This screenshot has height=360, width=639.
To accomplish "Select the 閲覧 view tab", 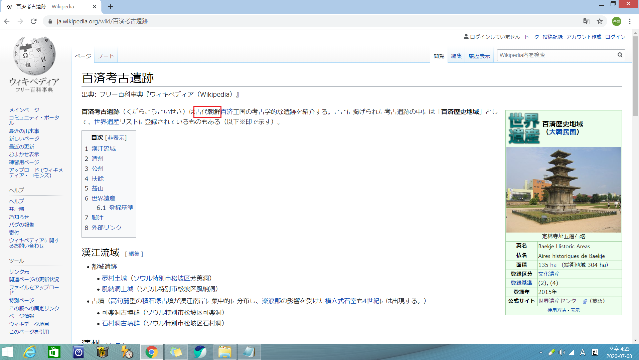I will coord(439,56).
